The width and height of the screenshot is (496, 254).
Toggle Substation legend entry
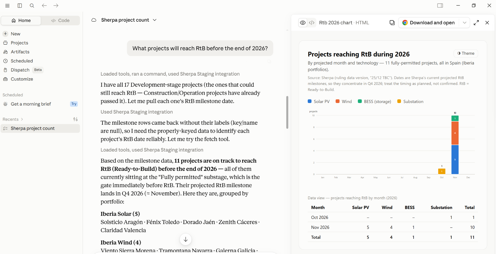[x=410, y=101]
